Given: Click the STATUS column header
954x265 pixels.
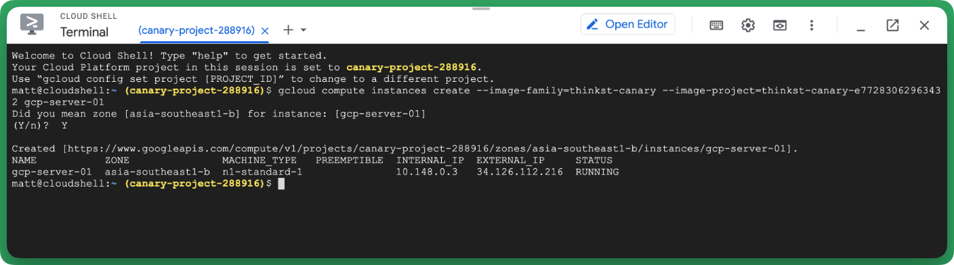Looking at the screenshot, I should [x=594, y=160].
